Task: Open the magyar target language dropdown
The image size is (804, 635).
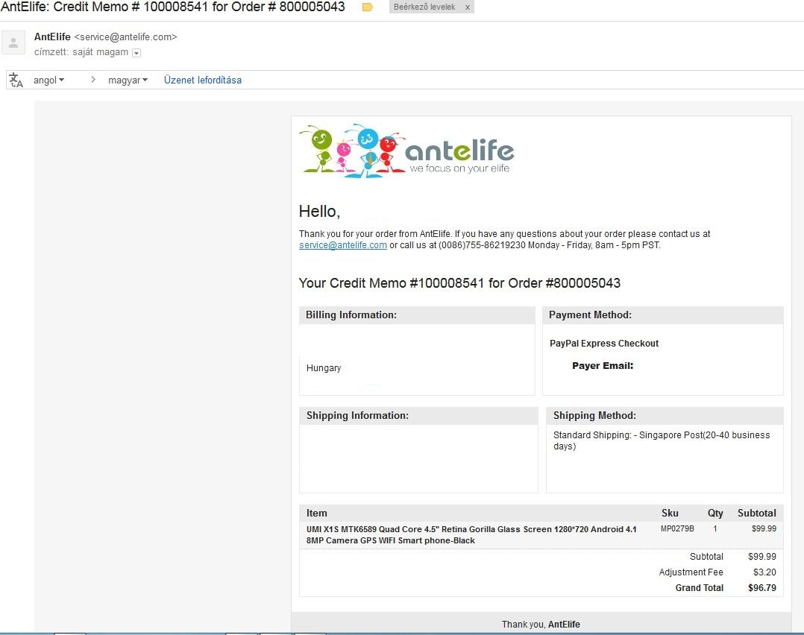Action: click(128, 80)
